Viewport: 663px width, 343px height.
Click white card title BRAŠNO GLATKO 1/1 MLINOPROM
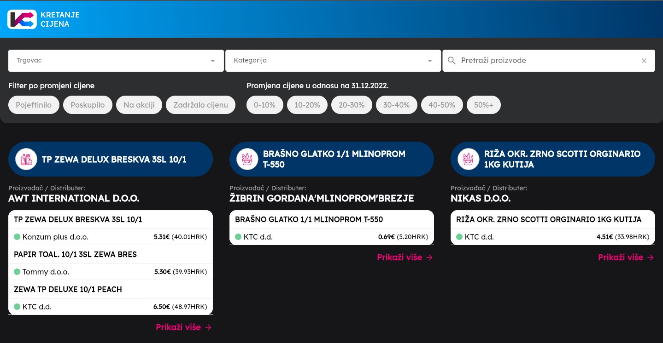point(309,219)
